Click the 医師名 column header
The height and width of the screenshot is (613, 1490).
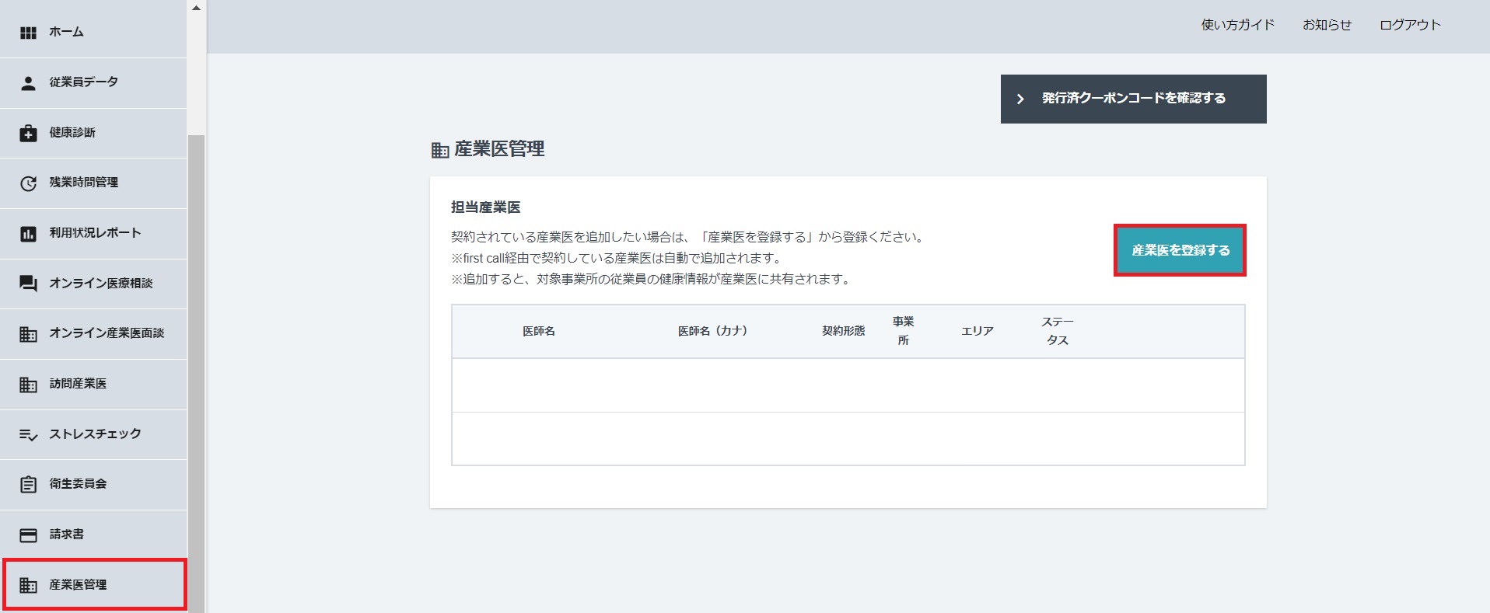[538, 331]
